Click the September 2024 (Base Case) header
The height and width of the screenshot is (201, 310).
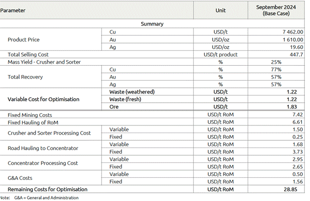click(x=276, y=10)
